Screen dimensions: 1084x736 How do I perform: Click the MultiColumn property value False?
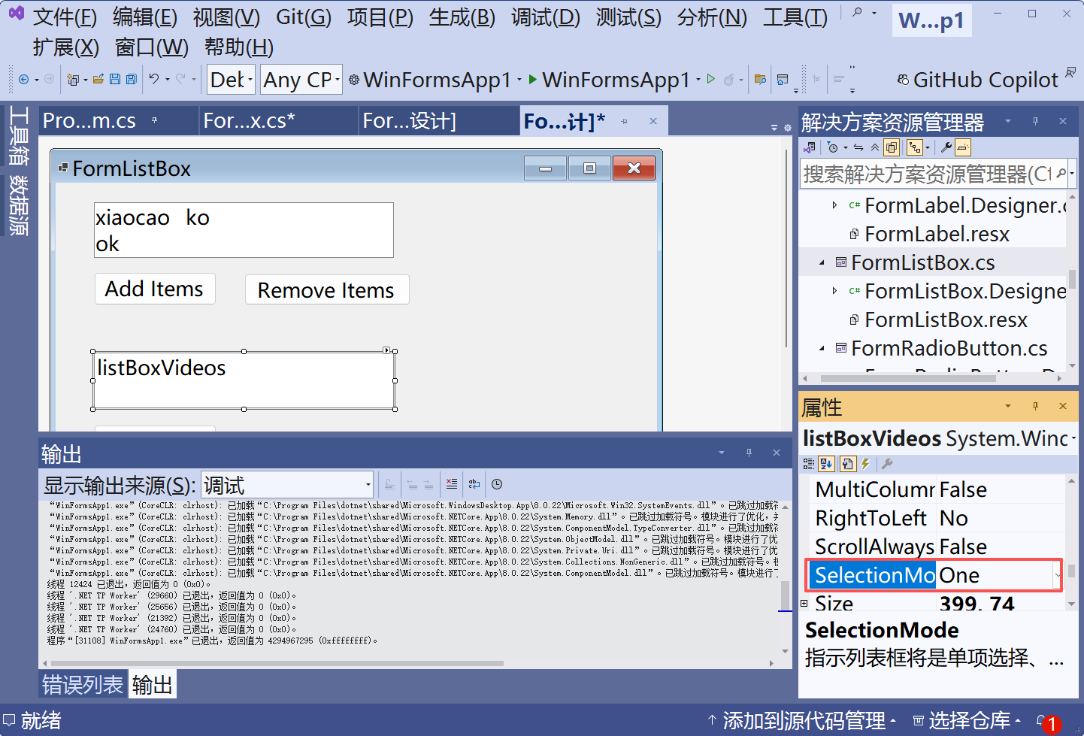pos(1001,490)
